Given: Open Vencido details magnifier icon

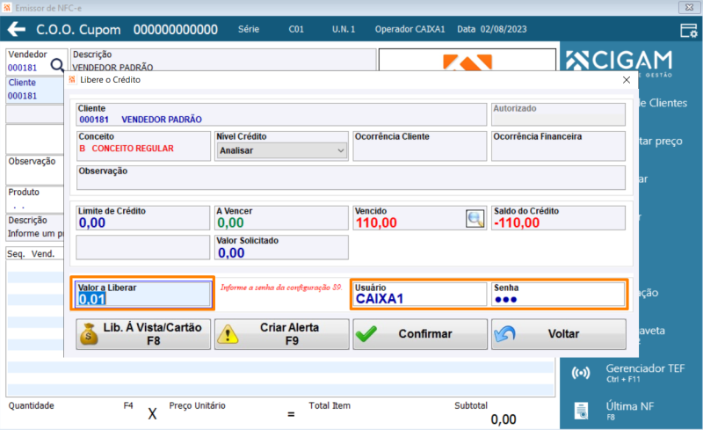Looking at the screenshot, I should [475, 219].
